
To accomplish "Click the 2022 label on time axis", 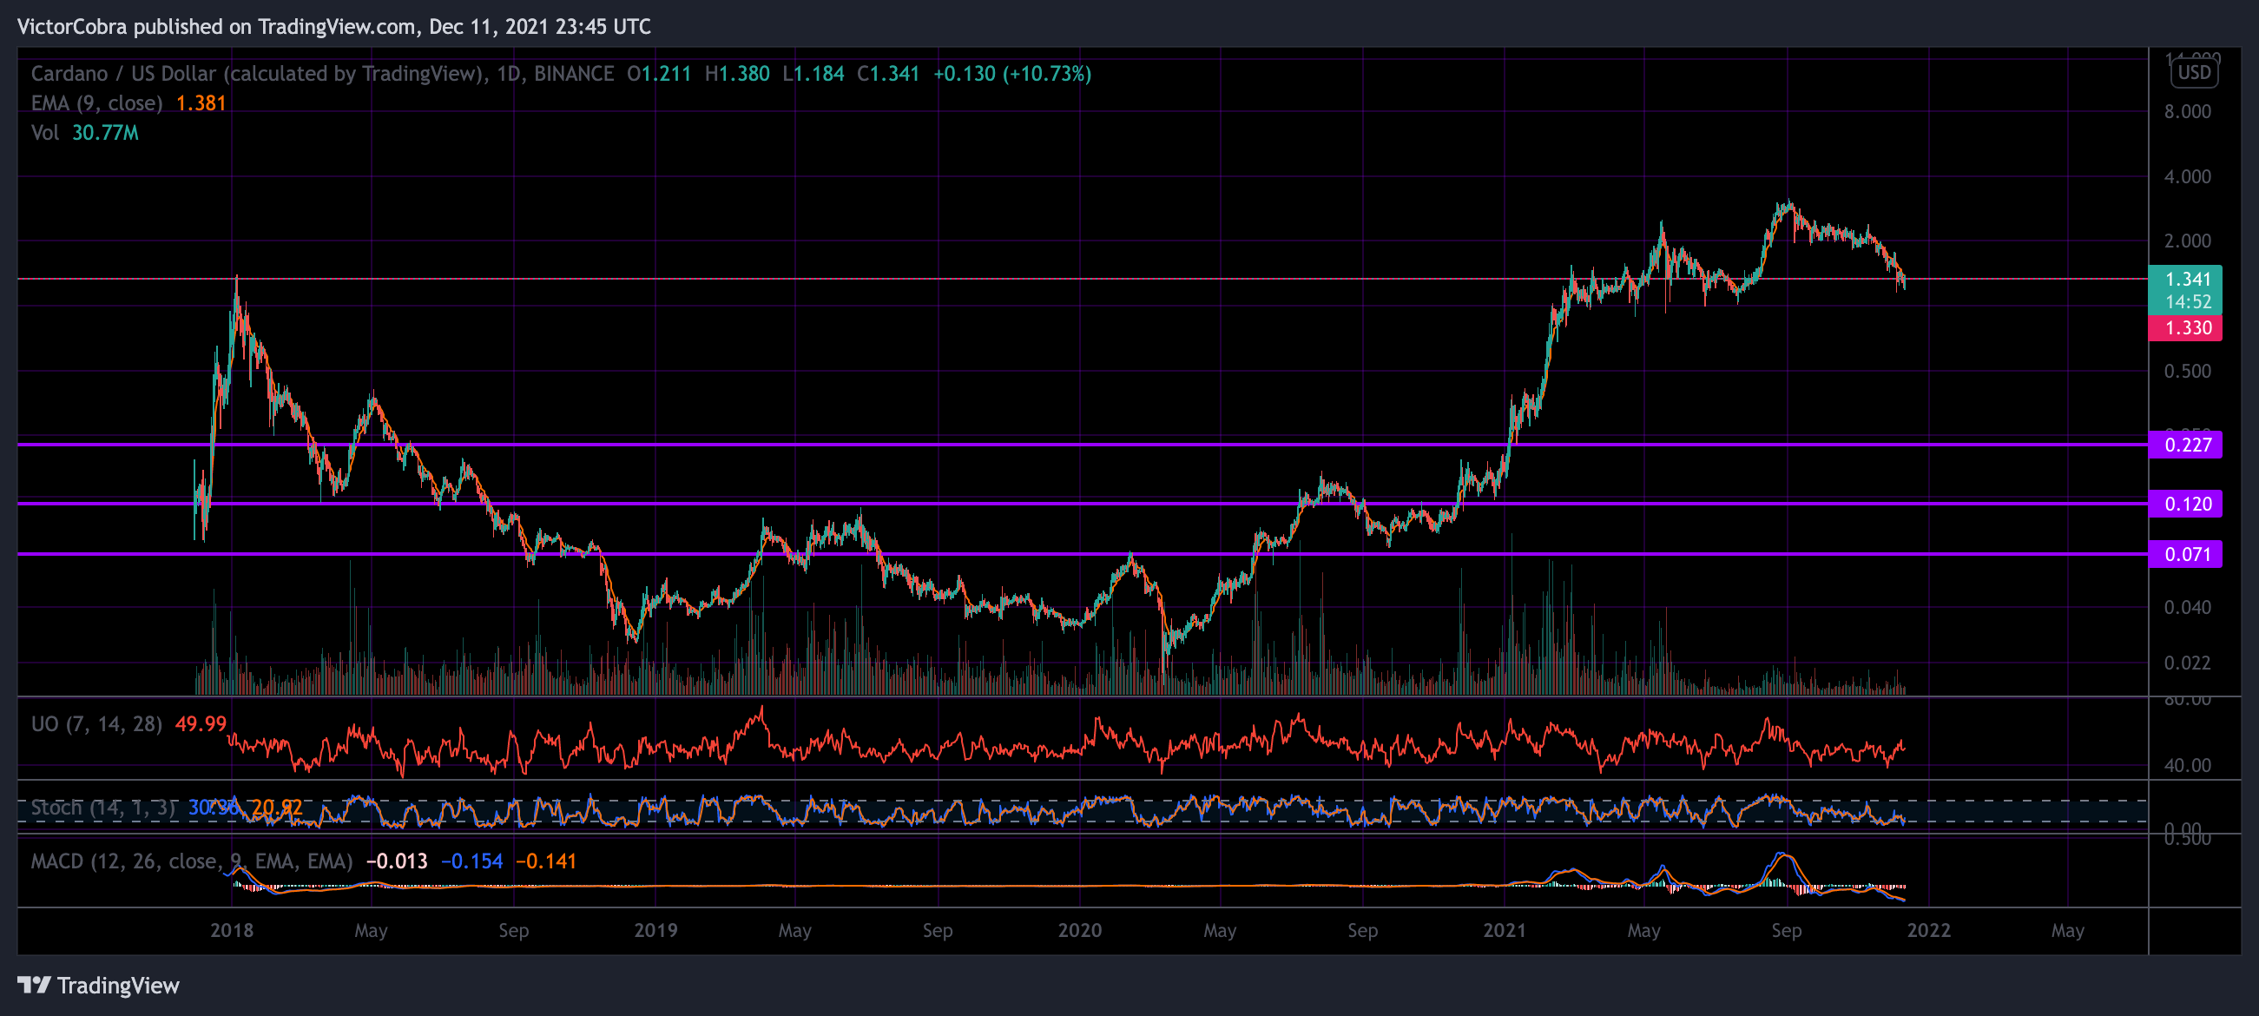I will tap(1929, 930).
